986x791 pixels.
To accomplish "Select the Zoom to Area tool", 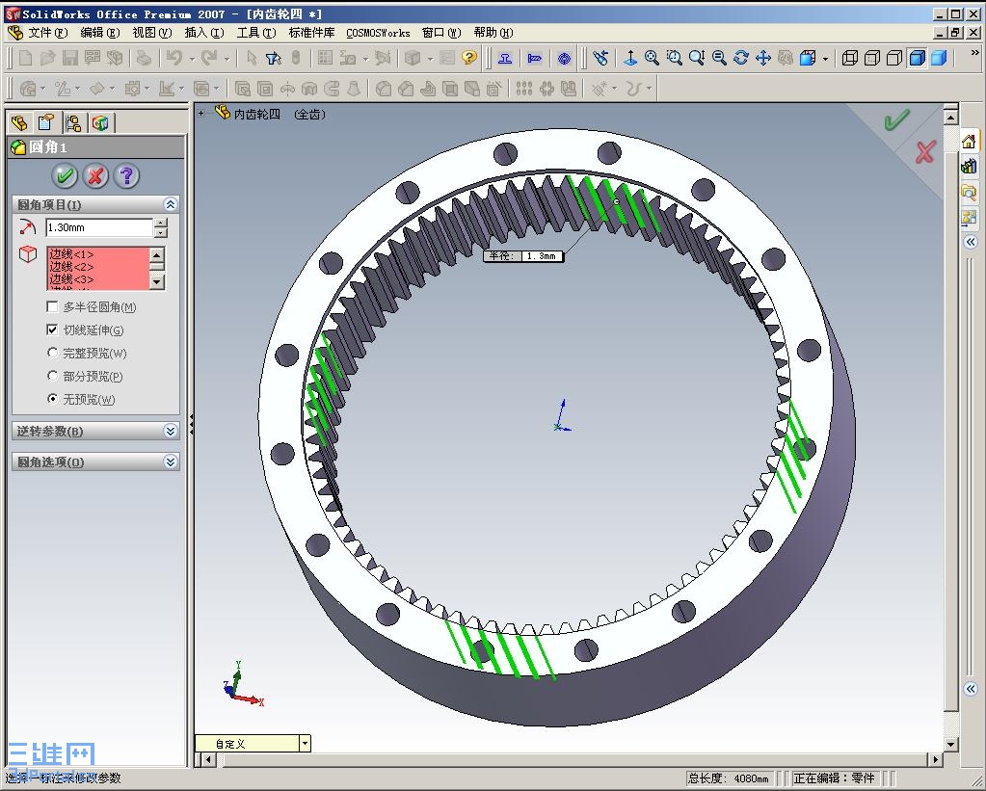I will pos(675,59).
